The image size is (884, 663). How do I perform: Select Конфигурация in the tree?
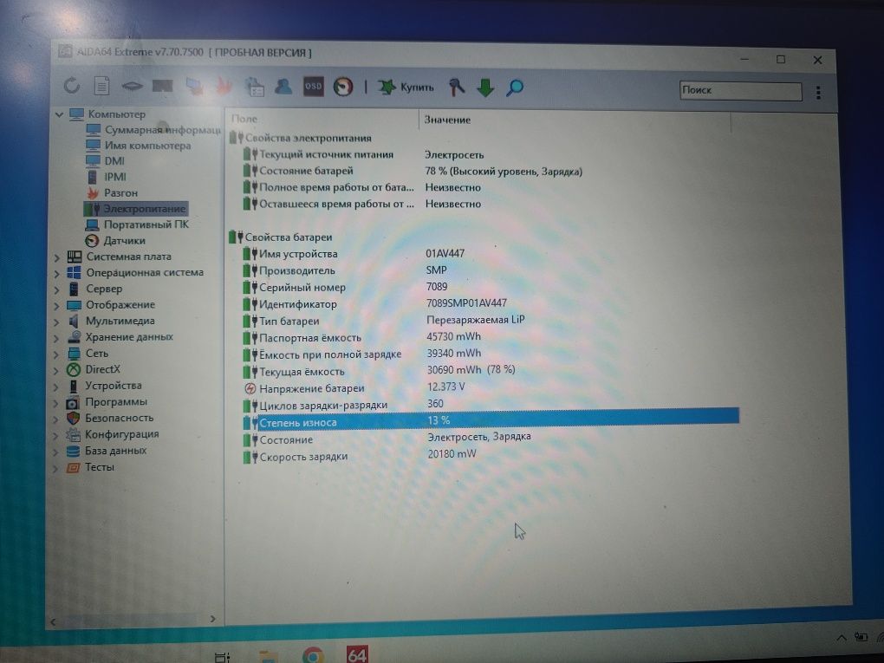coord(122,434)
